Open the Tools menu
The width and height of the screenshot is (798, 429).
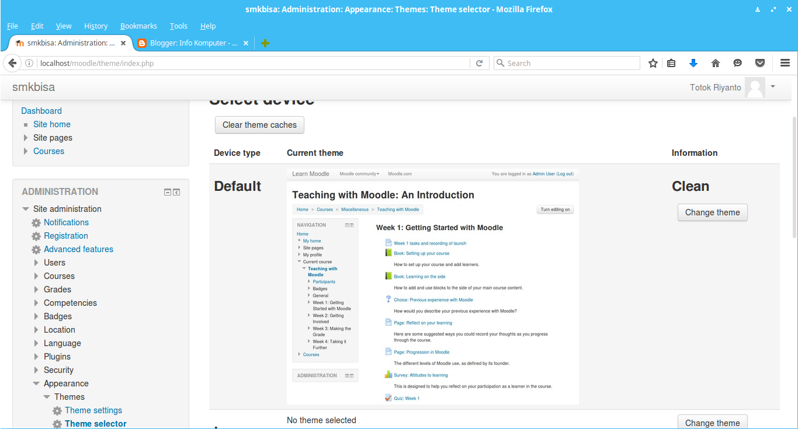click(x=179, y=26)
